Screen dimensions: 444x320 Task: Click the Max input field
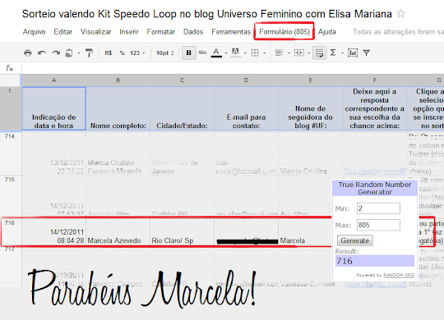pos(378,225)
